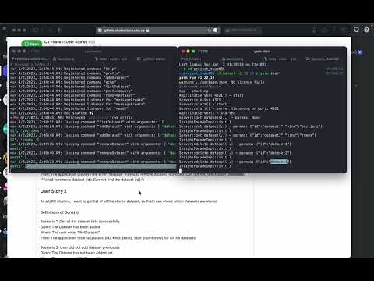Click the 'When: The user enter "listDataset"' line
Screen dimensions: 374x281
[70, 233]
